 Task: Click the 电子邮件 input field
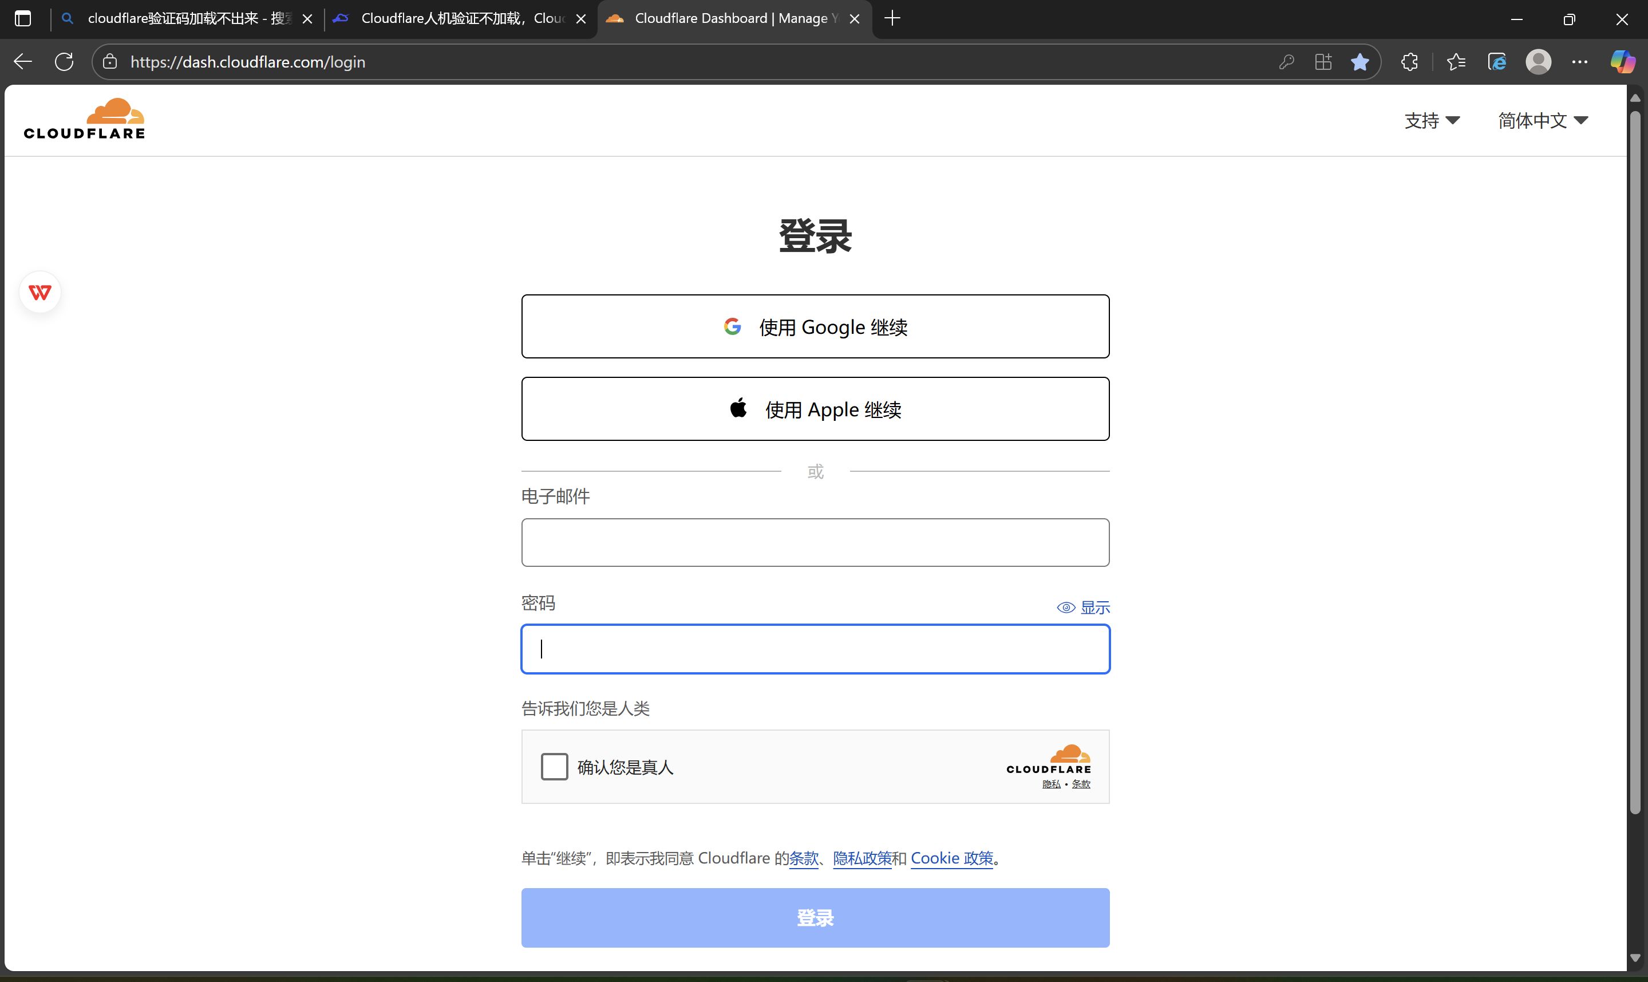pyautogui.click(x=815, y=542)
